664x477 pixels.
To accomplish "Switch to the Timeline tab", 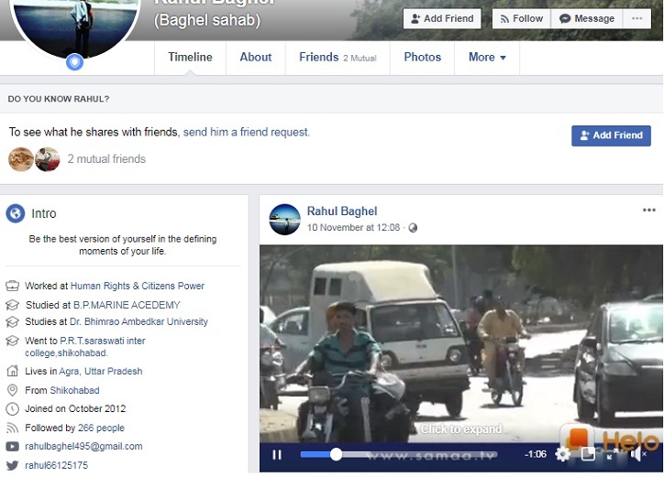I will pos(190,57).
